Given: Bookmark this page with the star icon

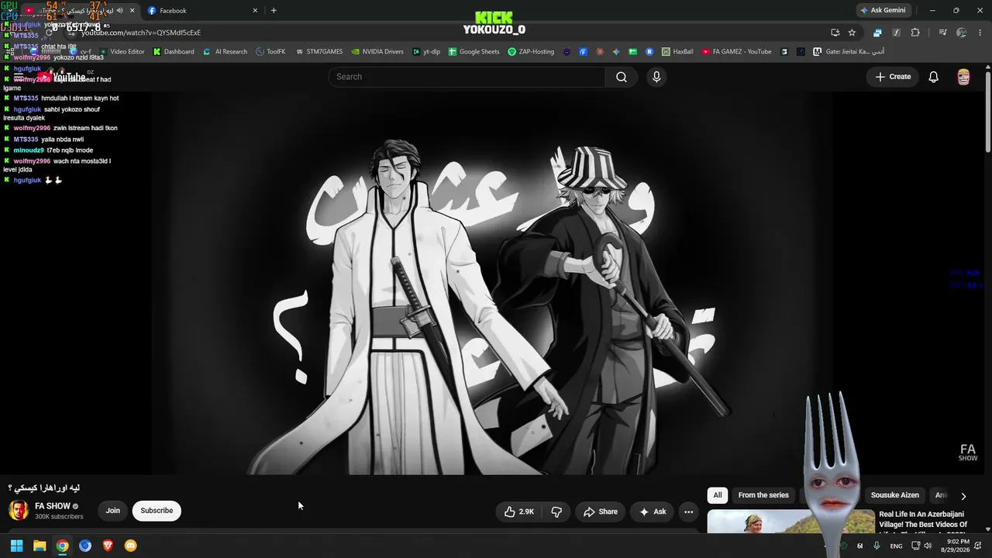Looking at the screenshot, I should pyautogui.click(x=852, y=33).
